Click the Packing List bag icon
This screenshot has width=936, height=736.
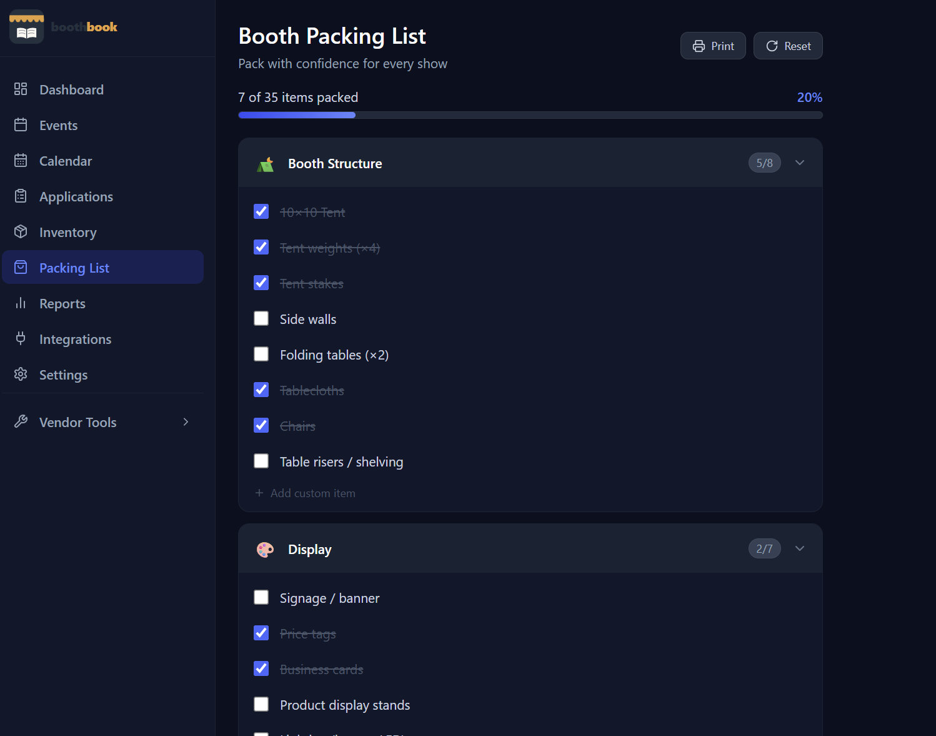tap(21, 267)
